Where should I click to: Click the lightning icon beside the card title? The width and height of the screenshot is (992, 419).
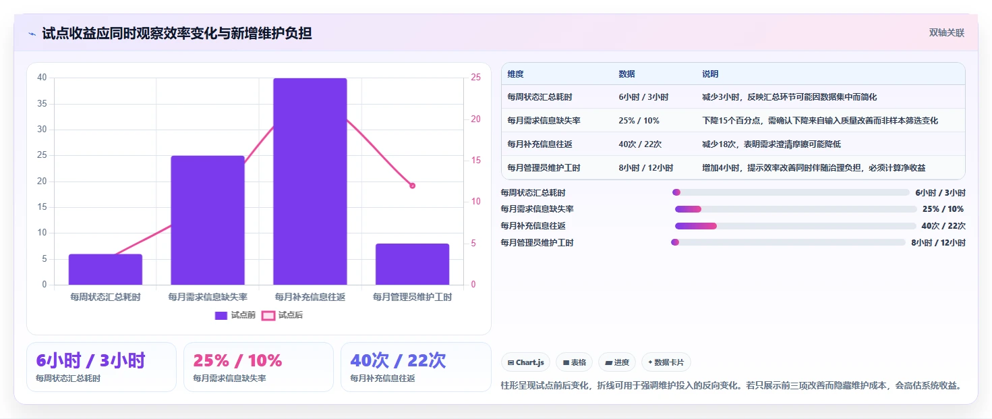(32, 34)
